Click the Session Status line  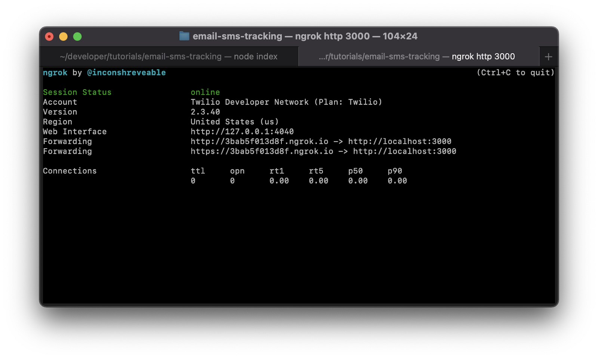point(77,92)
